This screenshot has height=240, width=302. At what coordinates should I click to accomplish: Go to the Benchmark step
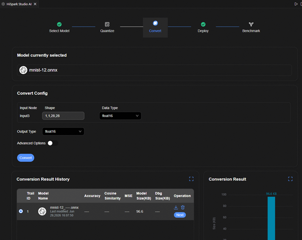pyautogui.click(x=251, y=31)
